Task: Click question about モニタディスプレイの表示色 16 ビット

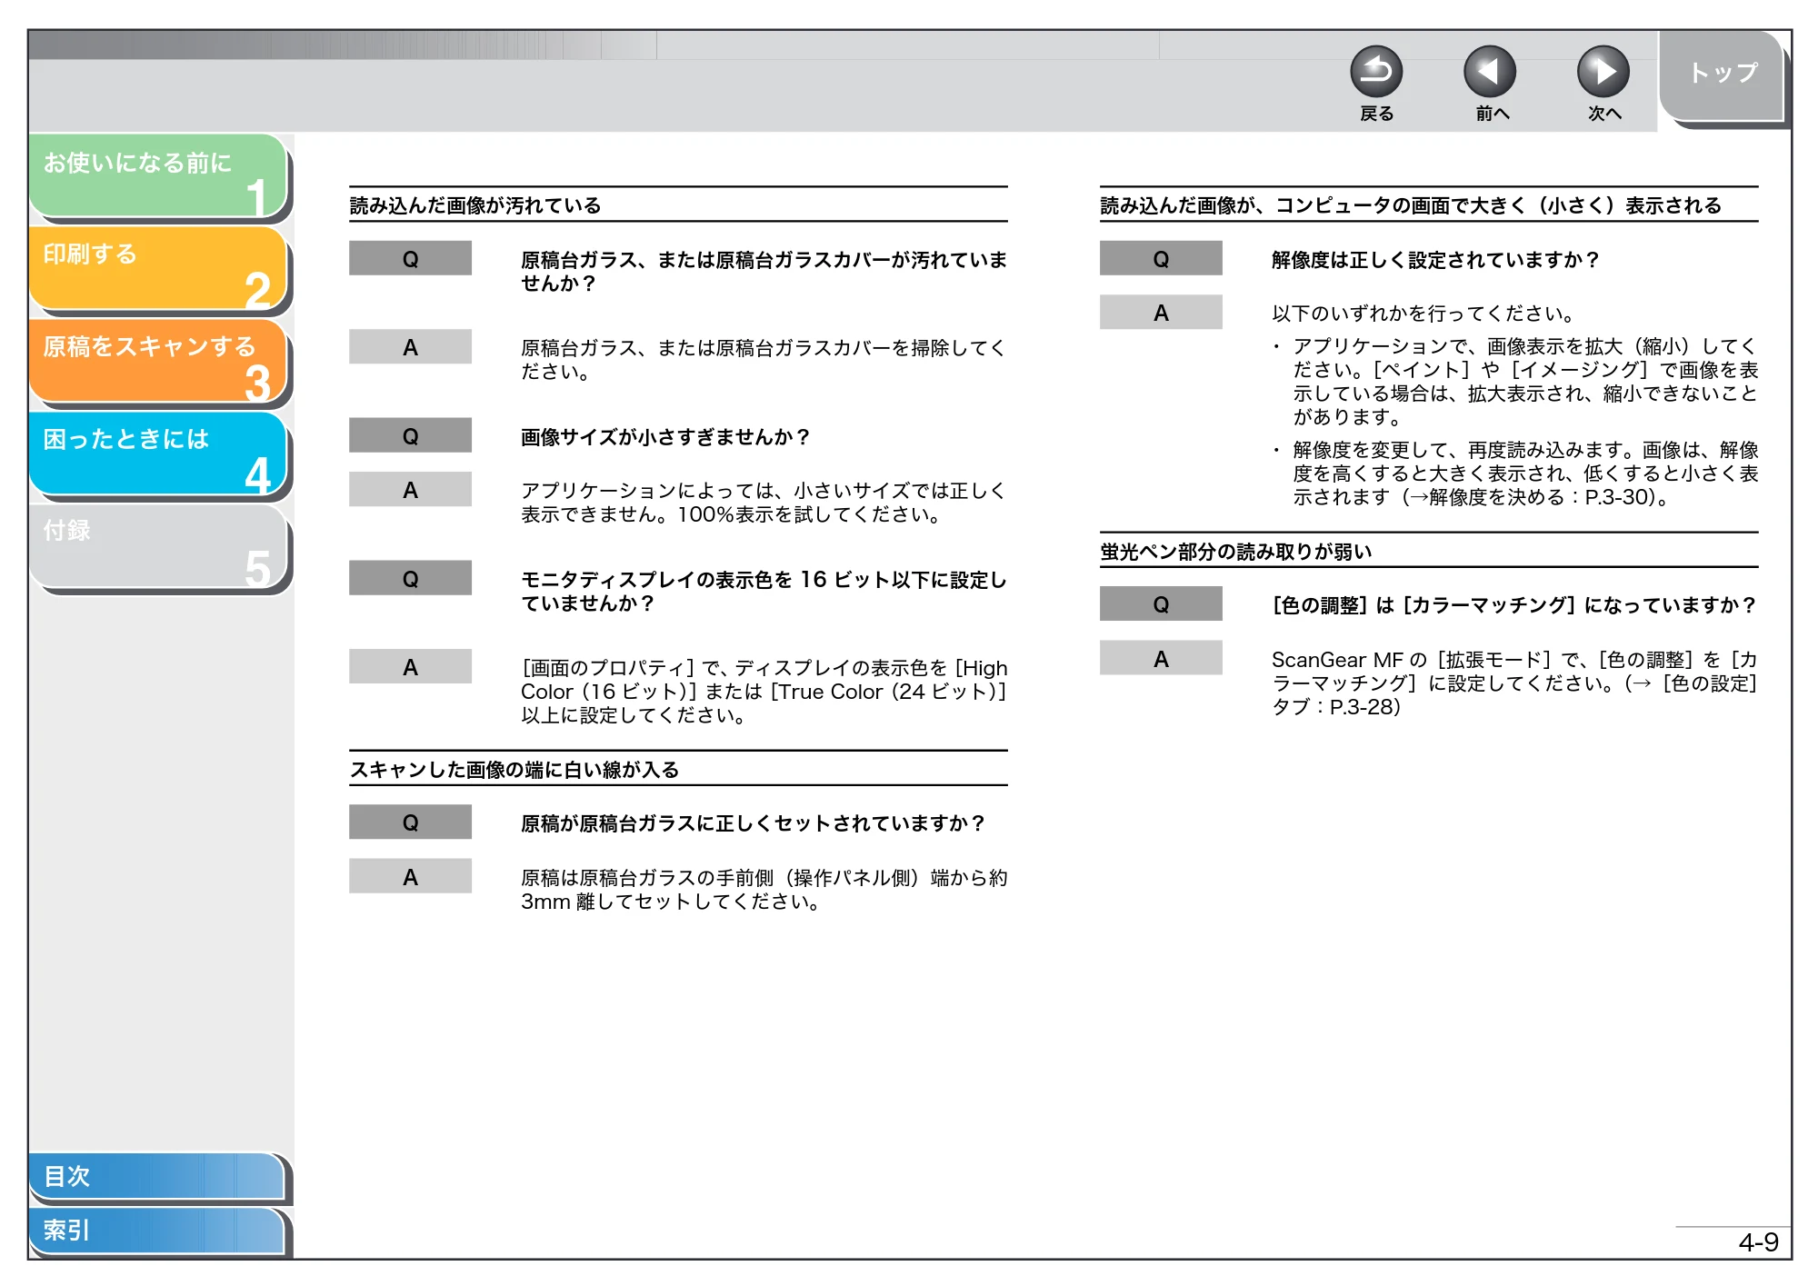Action: tap(764, 592)
